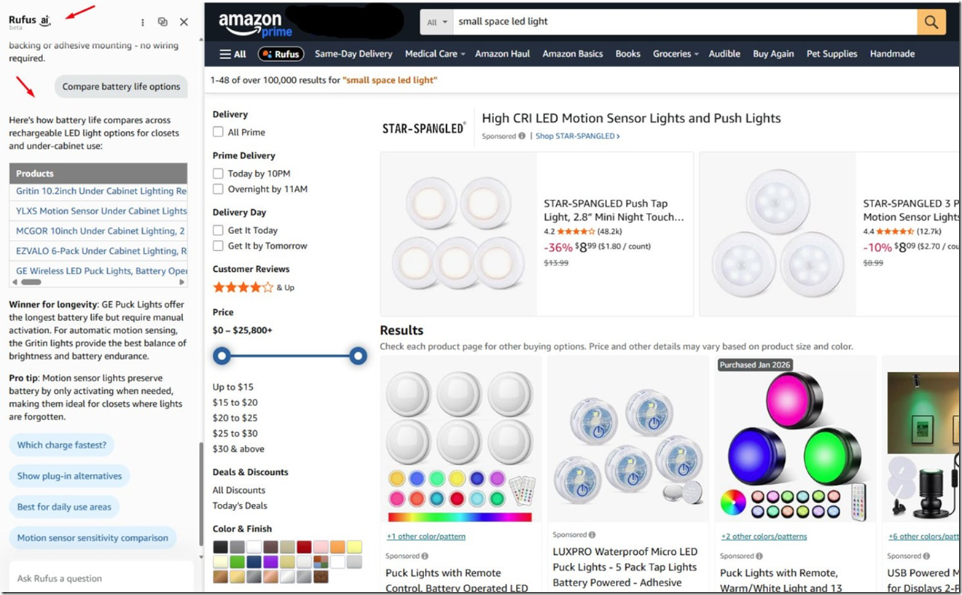Expand the Groceries nav dropdown
This screenshot has height=595, width=962.
676,54
